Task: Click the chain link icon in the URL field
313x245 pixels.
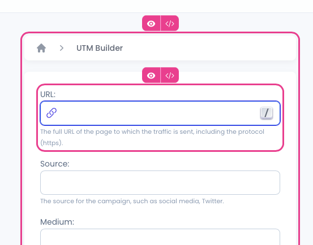Action: coord(52,113)
